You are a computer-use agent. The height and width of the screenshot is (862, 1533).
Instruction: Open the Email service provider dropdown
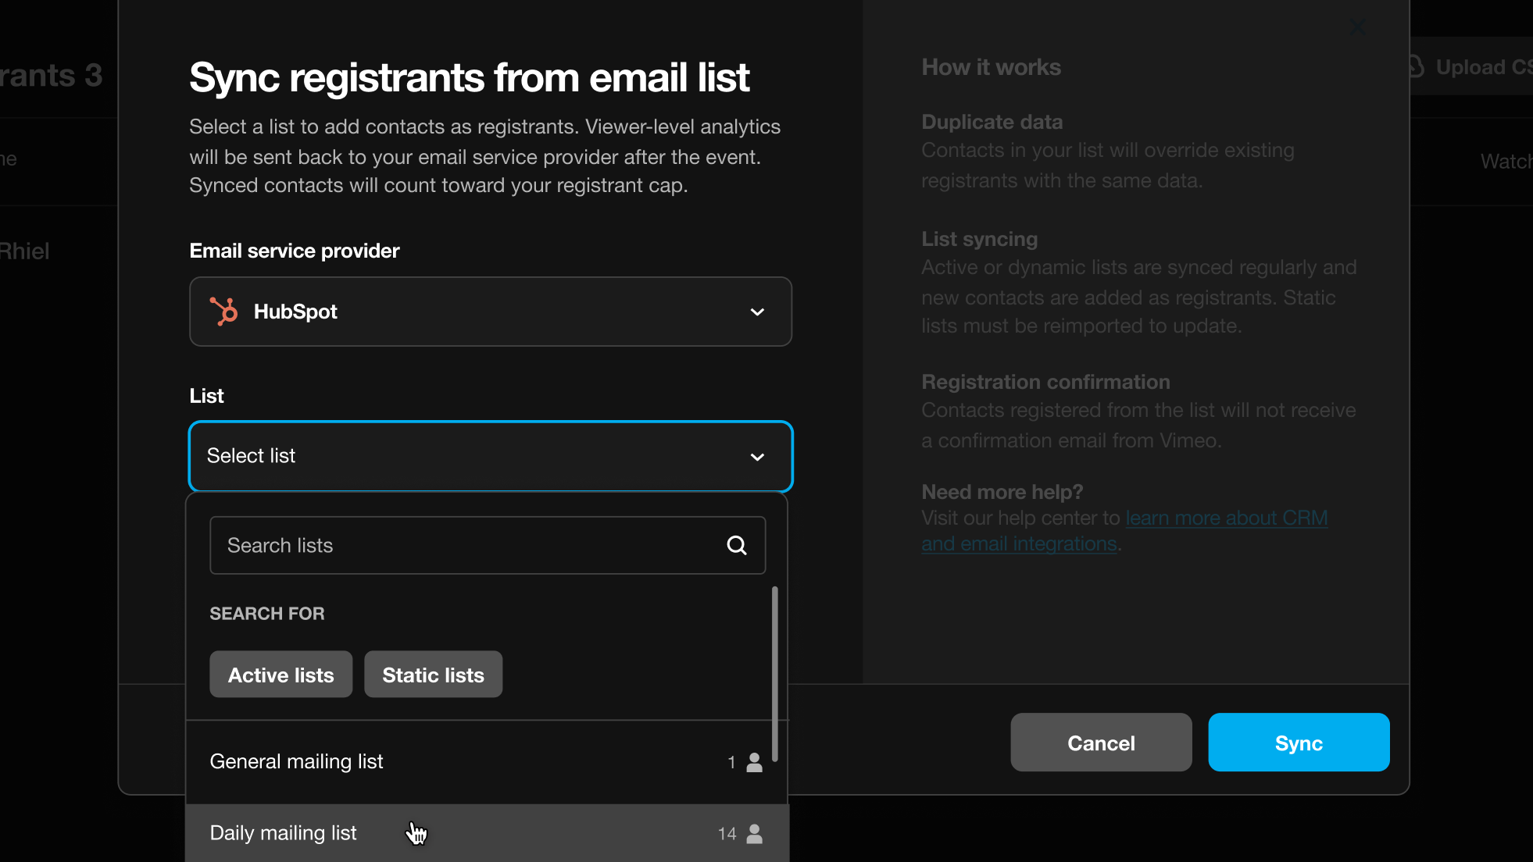(490, 312)
